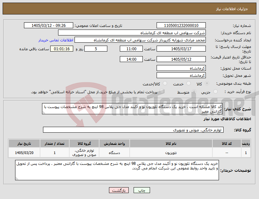Click price validity time field 14:00
This screenshot has width=259, height=199.
tap(131, 59)
